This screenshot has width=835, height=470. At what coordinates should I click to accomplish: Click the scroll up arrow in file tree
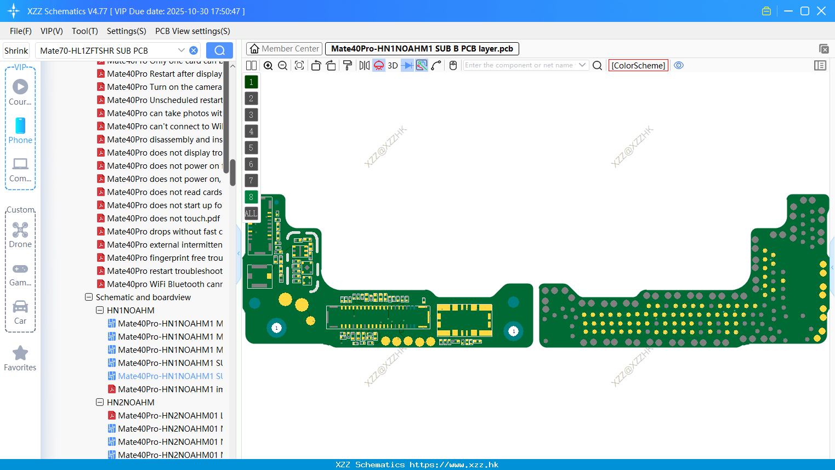[232, 66]
